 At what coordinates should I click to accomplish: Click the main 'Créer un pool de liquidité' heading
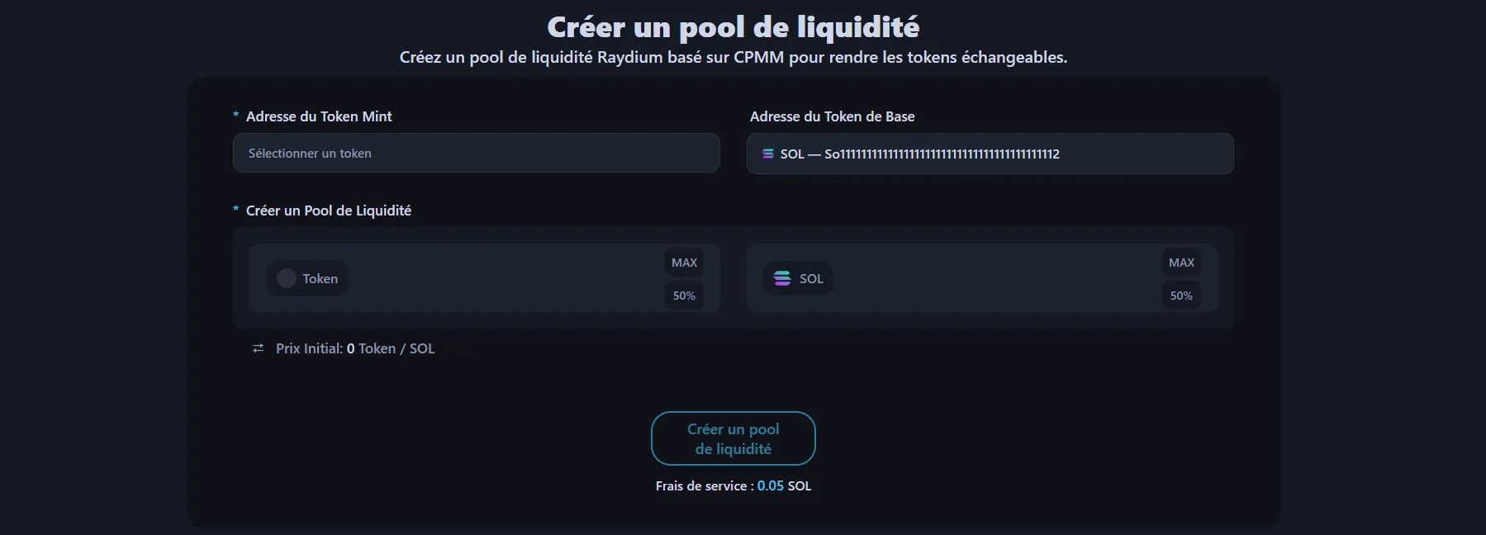733,27
